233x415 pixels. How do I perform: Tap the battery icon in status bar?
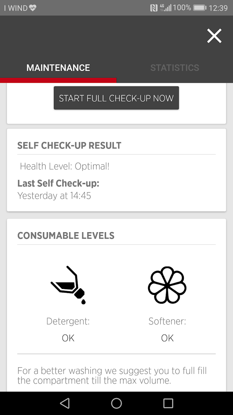pos(200,8)
